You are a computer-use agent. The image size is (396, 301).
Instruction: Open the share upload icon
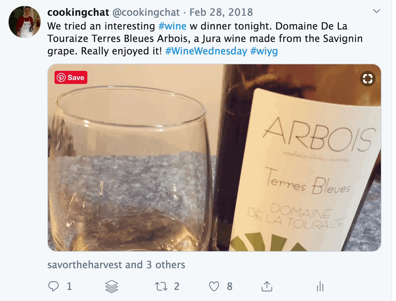coord(267,286)
